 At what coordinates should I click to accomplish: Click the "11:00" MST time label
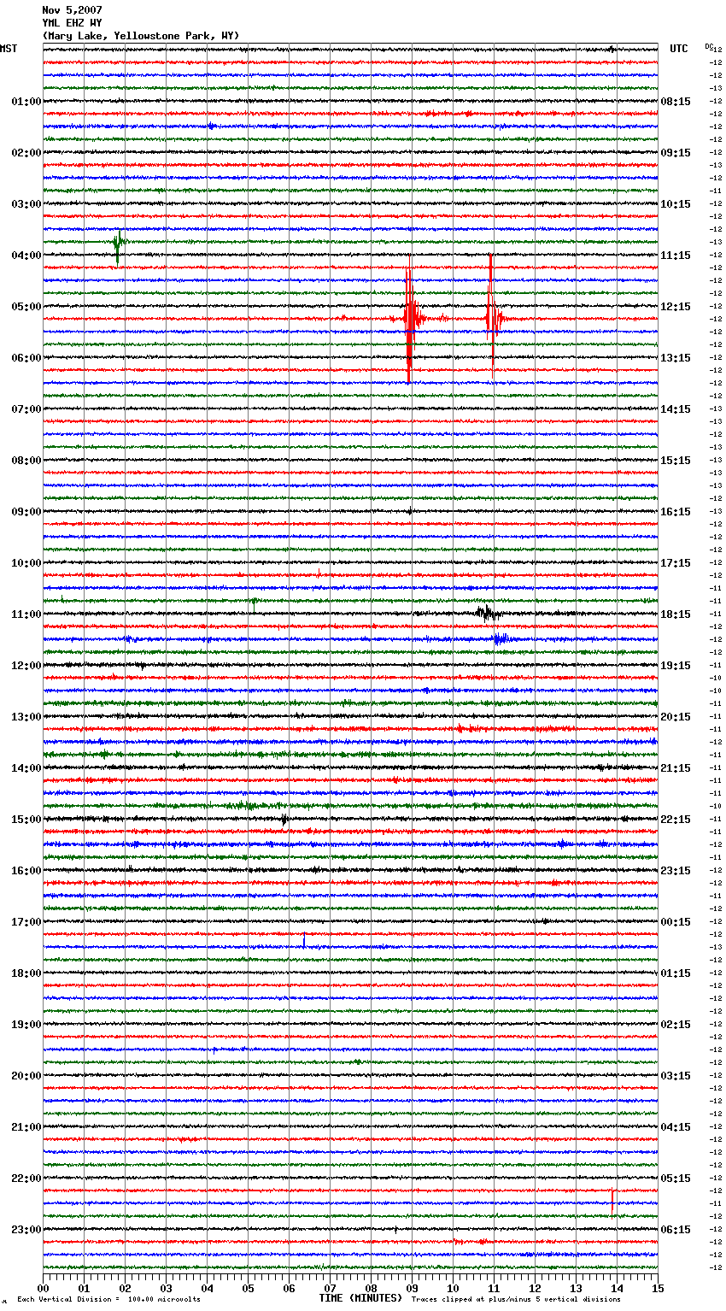[x=26, y=614]
